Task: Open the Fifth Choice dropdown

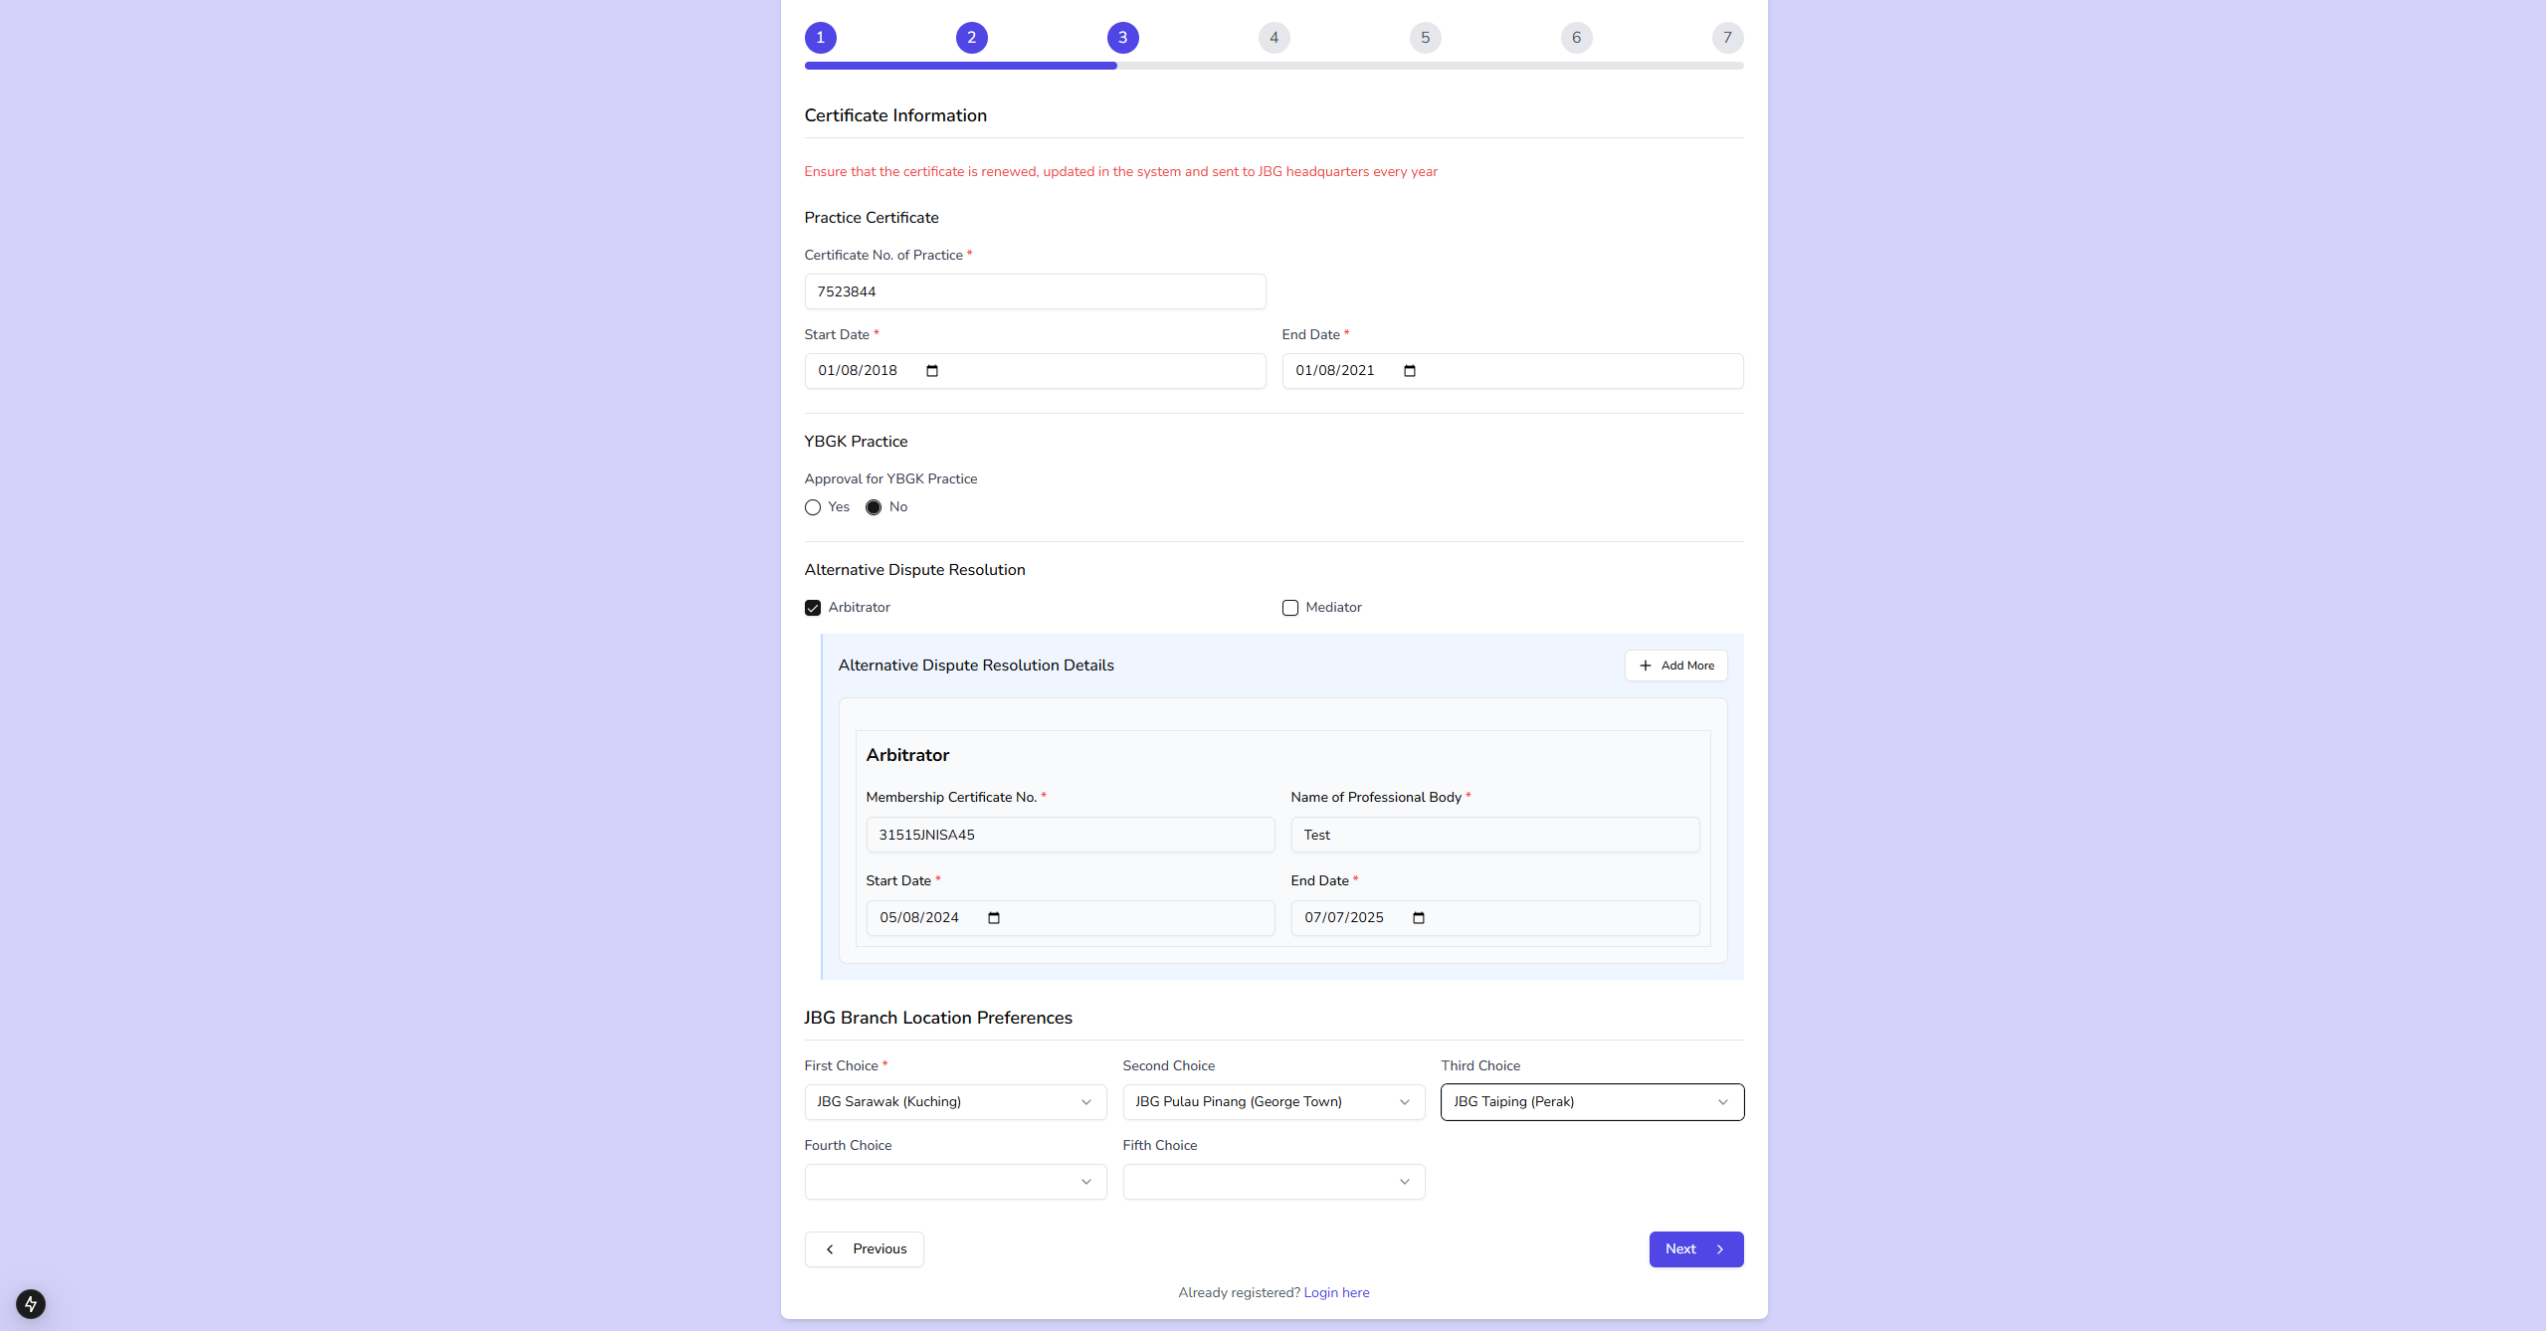Action: (1273, 1182)
